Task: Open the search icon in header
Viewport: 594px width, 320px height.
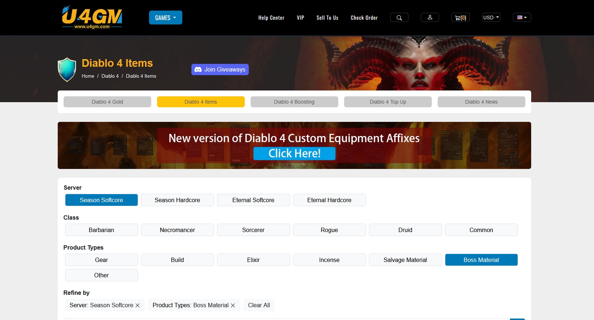Action: 399,18
